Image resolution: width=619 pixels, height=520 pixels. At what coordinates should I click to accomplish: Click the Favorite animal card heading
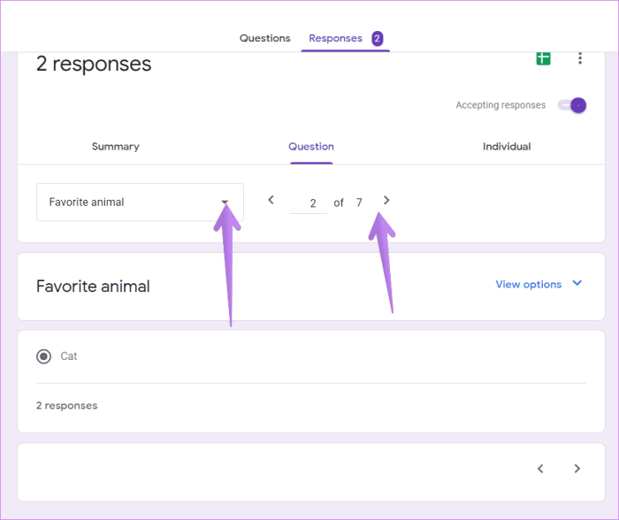[x=93, y=287]
